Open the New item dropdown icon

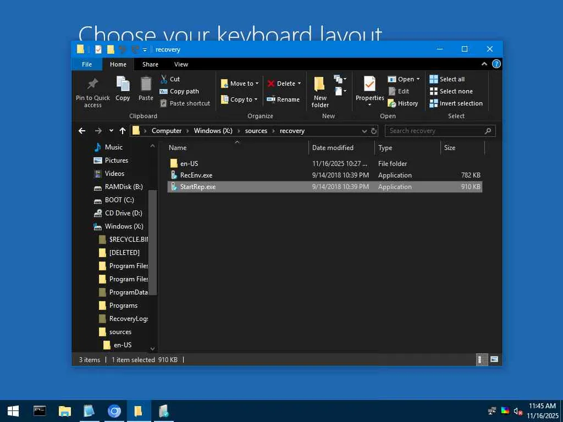(340, 79)
